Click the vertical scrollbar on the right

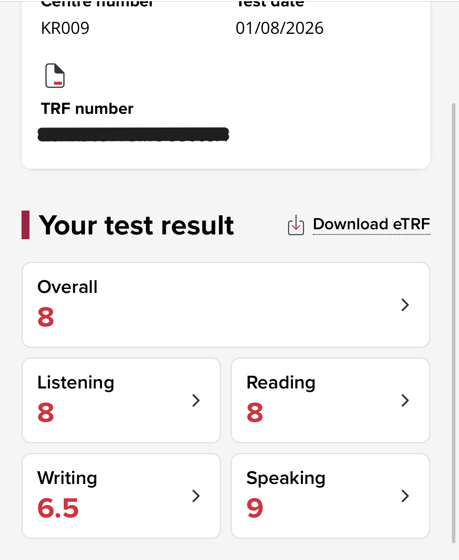pyautogui.click(x=453, y=323)
